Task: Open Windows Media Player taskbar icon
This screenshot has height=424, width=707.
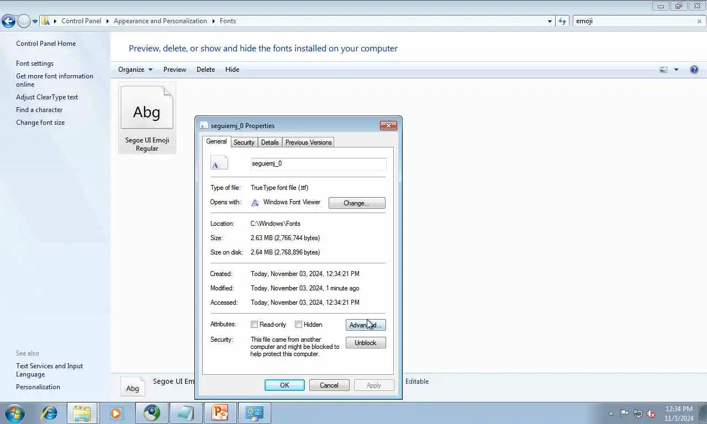Action: (117, 413)
